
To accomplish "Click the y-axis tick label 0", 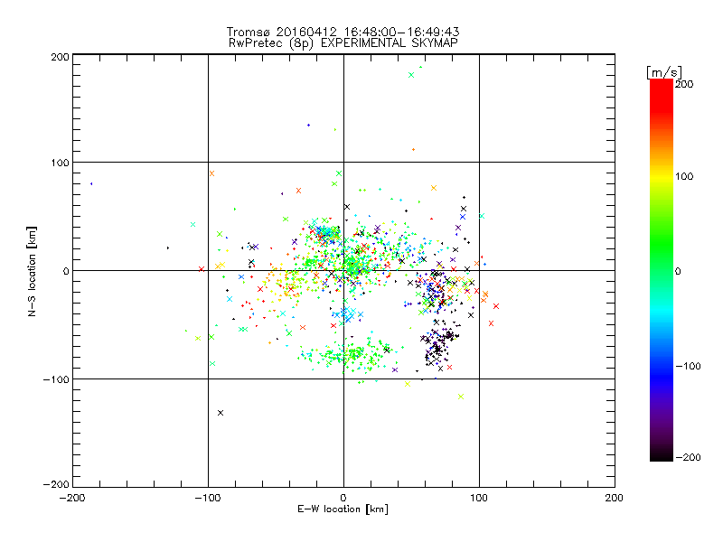I will click(66, 271).
